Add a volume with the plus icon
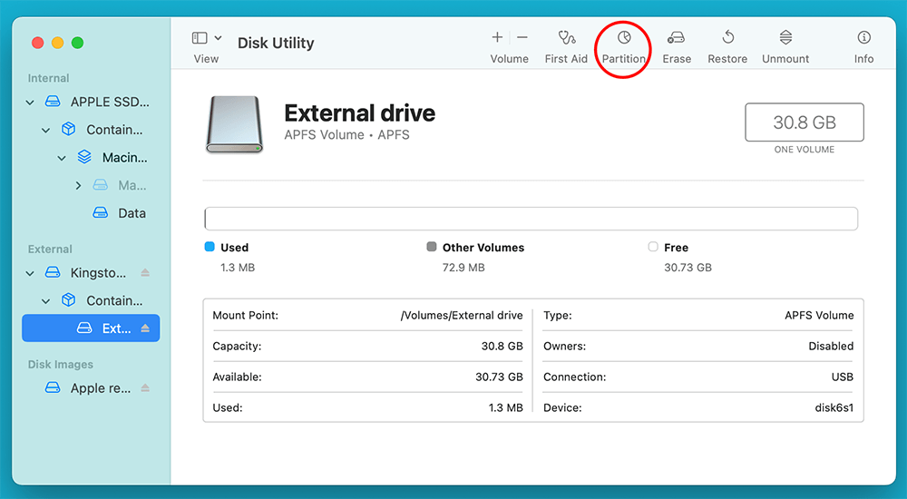This screenshot has height=499, width=907. 497,37
